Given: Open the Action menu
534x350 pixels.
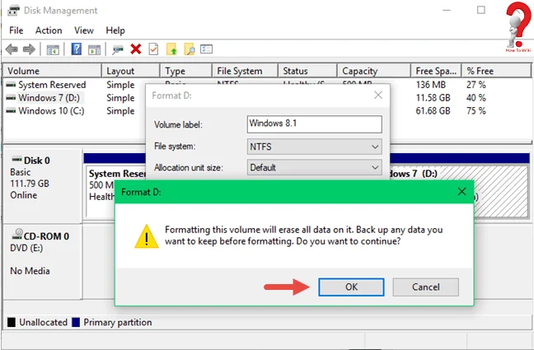Looking at the screenshot, I should click(x=49, y=30).
